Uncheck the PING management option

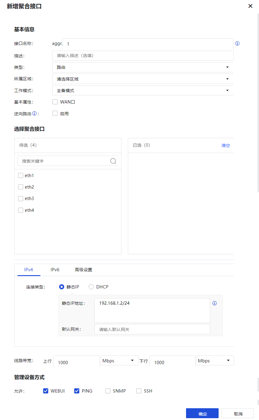pyautogui.click(x=77, y=391)
